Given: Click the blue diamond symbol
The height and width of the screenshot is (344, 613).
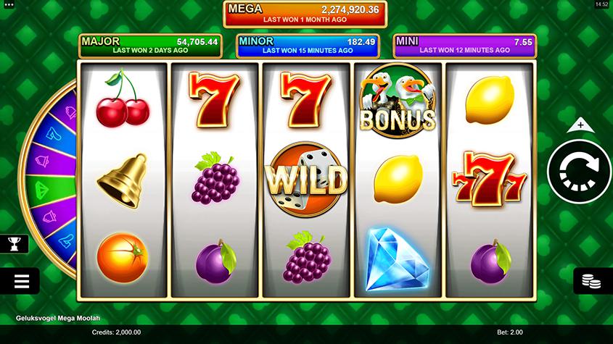Looking at the screenshot, I should pos(397,260).
